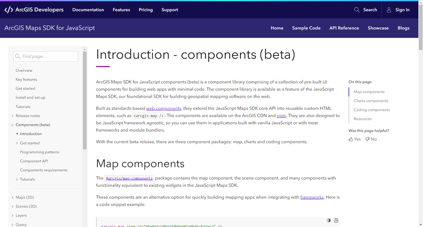
Task: Switch to the API Reference tab
Action: click(344, 28)
